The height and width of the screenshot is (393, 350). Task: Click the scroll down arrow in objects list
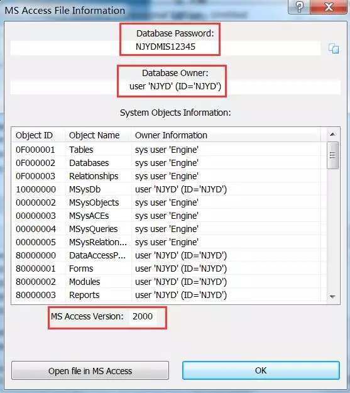332,297
